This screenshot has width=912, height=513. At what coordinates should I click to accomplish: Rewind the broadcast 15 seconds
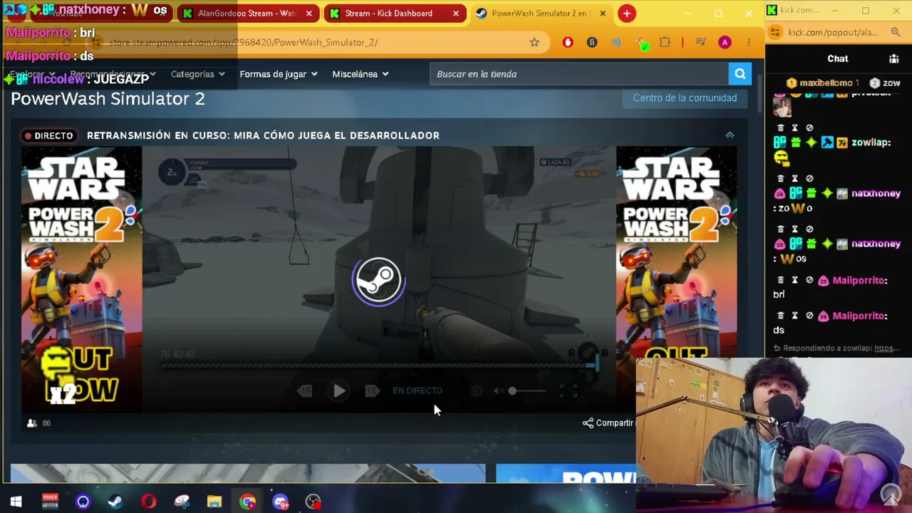305,390
